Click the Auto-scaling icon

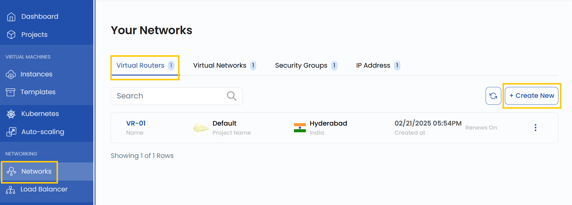[11, 132]
